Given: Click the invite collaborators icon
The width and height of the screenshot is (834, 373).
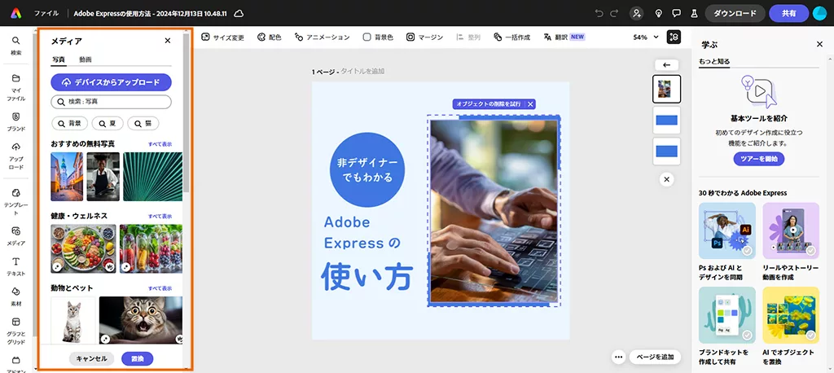Looking at the screenshot, I should [x=636, y=13].
